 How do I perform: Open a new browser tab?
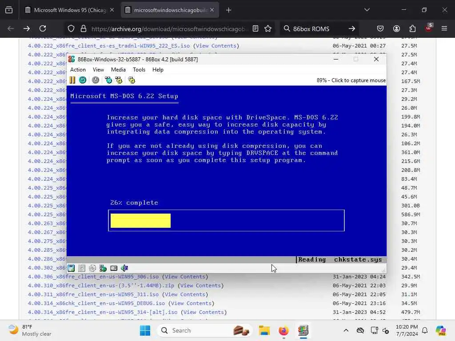click(229, 10)
